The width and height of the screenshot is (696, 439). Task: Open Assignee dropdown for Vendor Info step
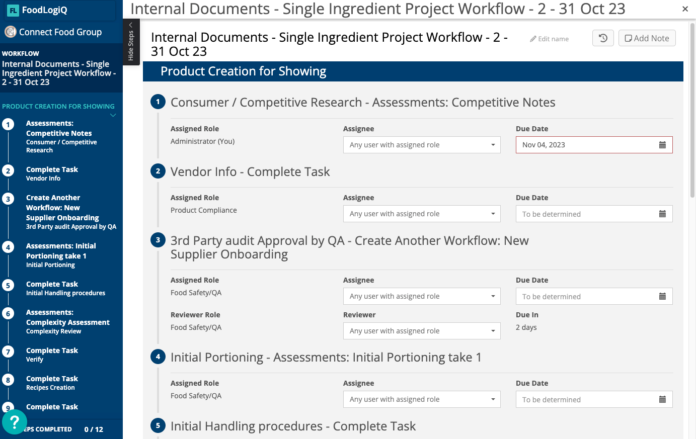click(x=422, y=214)
